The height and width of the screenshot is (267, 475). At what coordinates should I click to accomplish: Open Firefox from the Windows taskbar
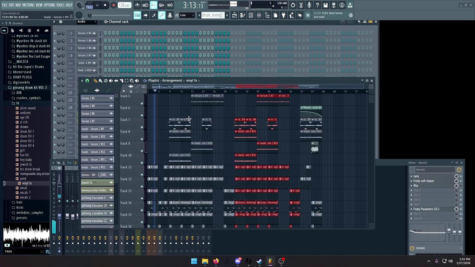pyautogui.click(x=216, y=261)
